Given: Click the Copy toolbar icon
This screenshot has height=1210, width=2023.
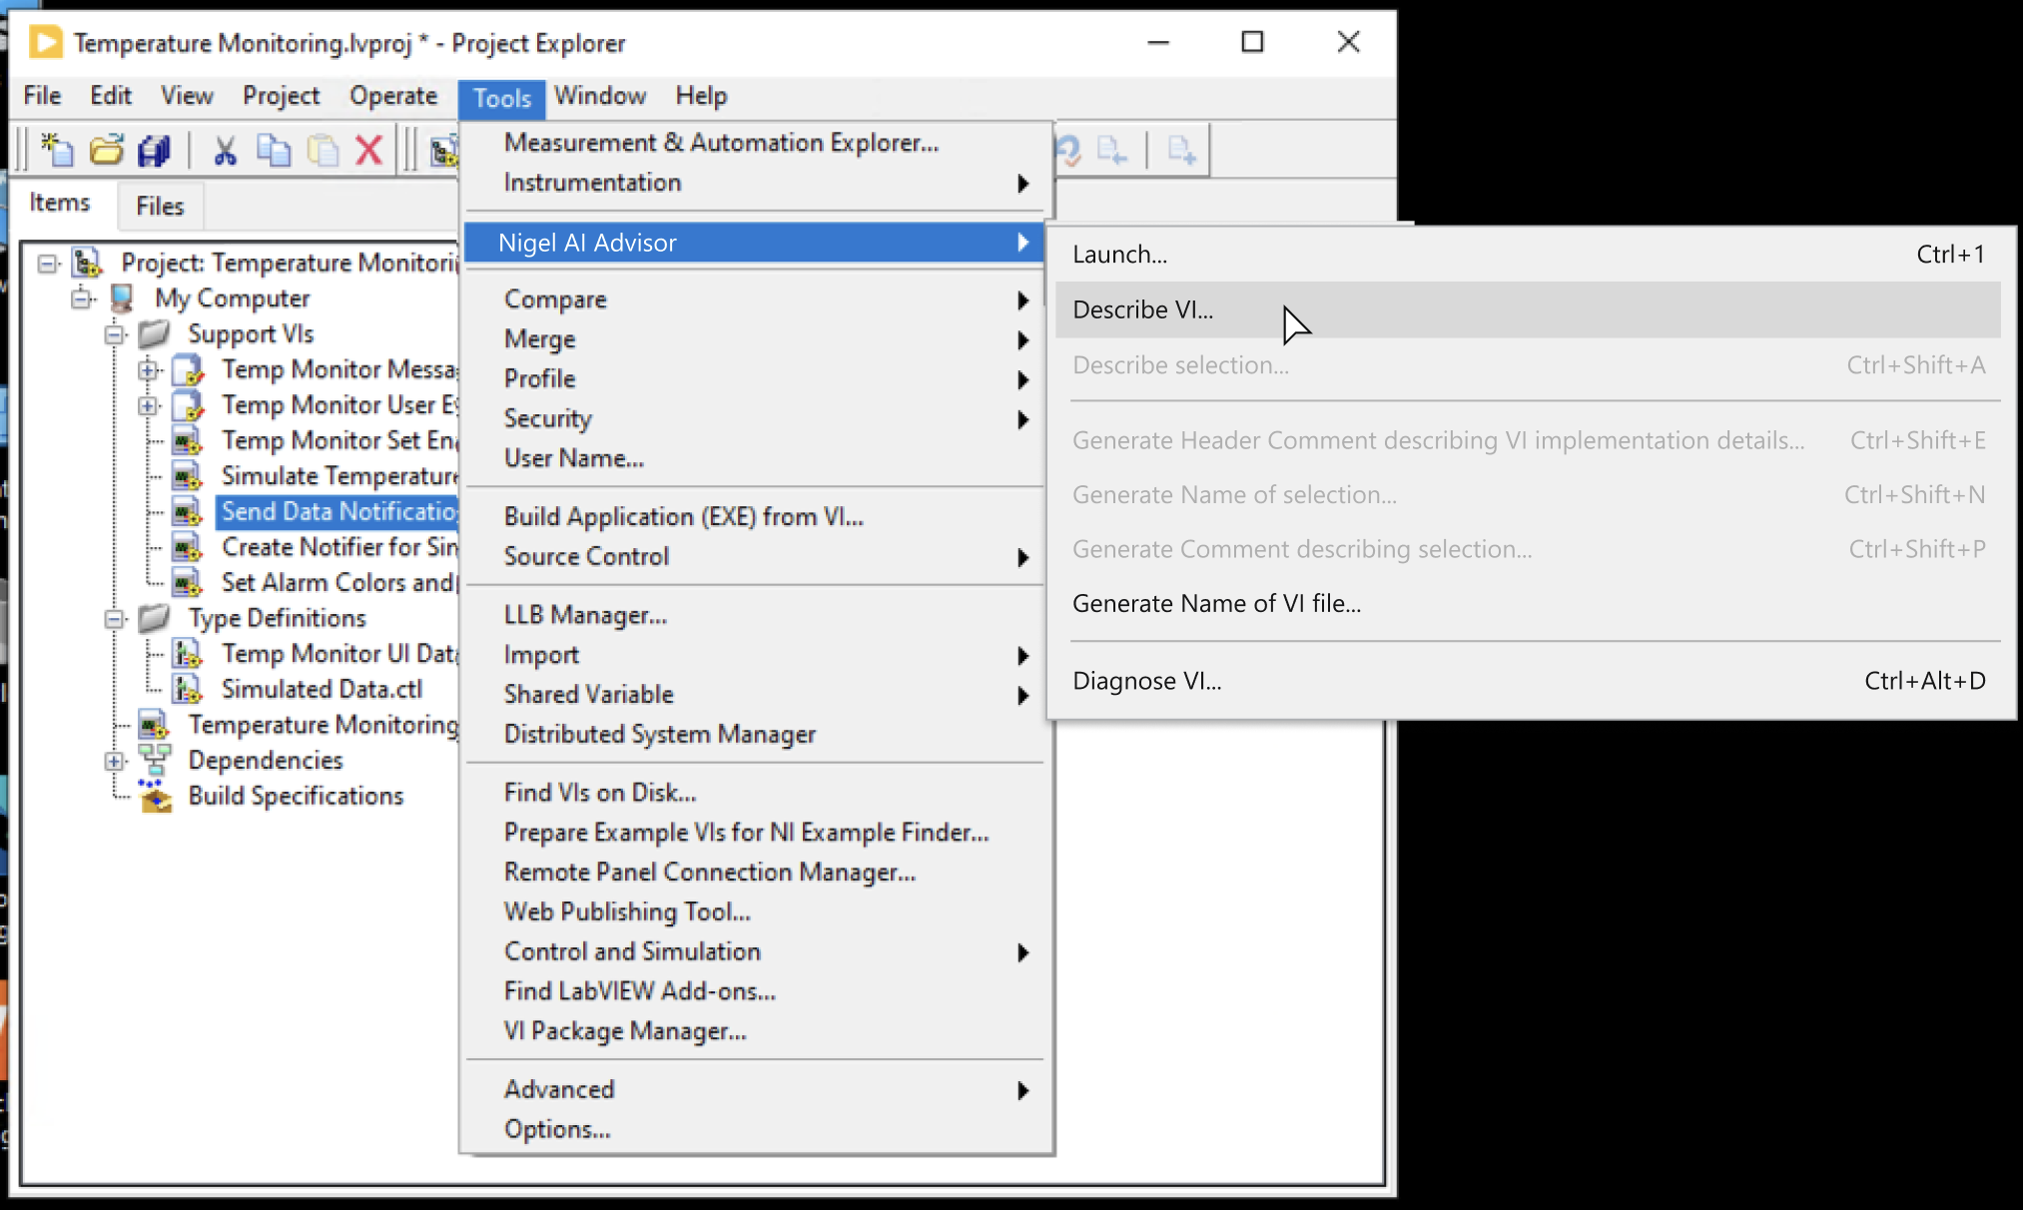Looking at the screenshot, I should tap(274, 151).
